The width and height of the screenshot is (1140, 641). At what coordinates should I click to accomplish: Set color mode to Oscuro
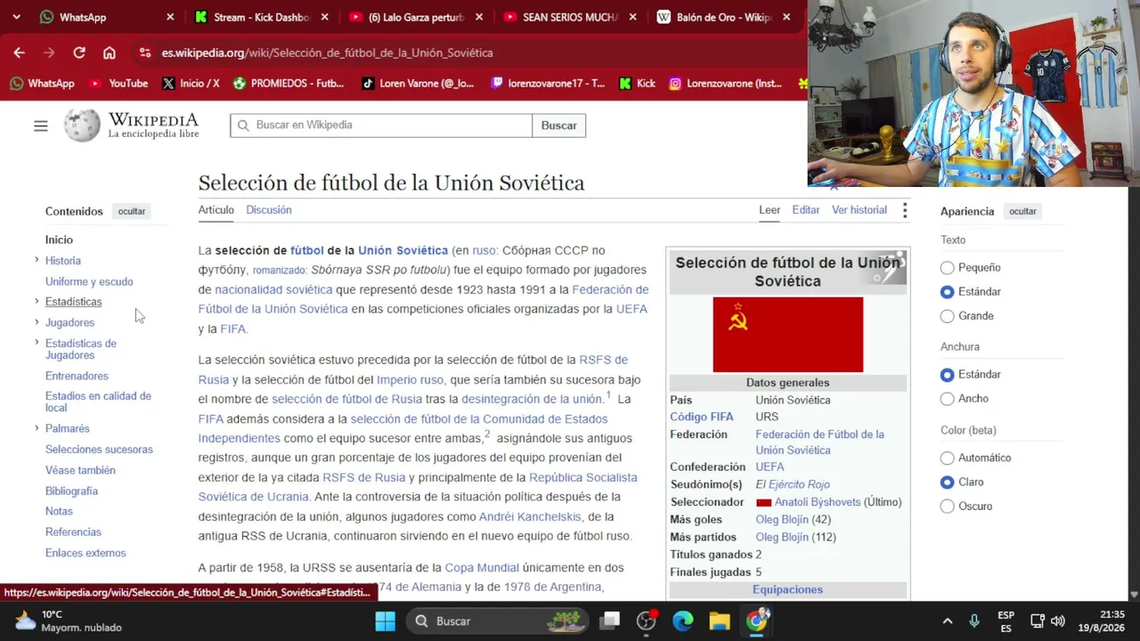point(948,507)
